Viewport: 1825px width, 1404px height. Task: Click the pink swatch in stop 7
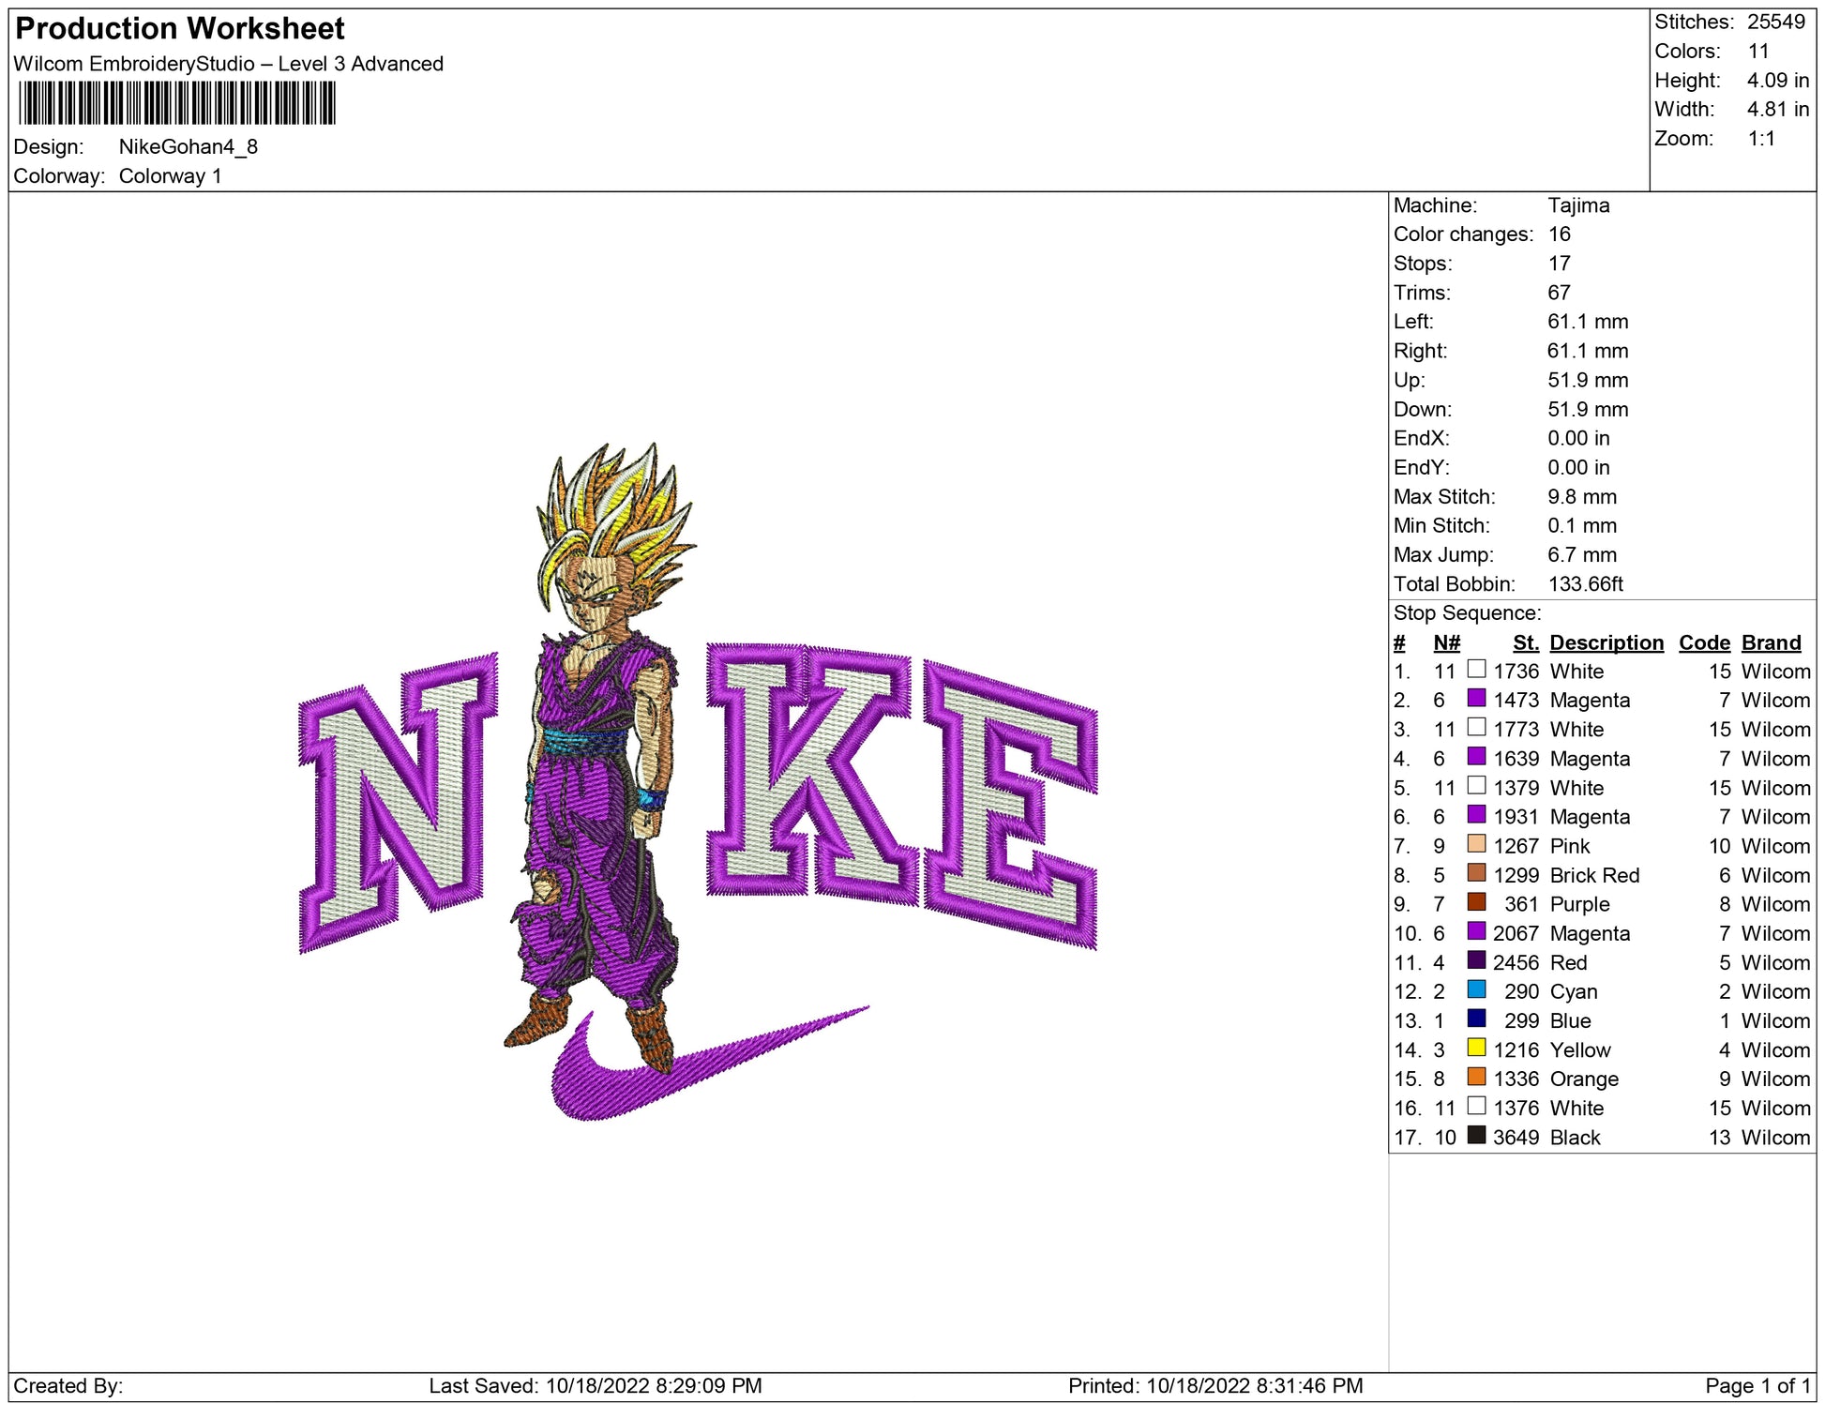pos(1476,844)
